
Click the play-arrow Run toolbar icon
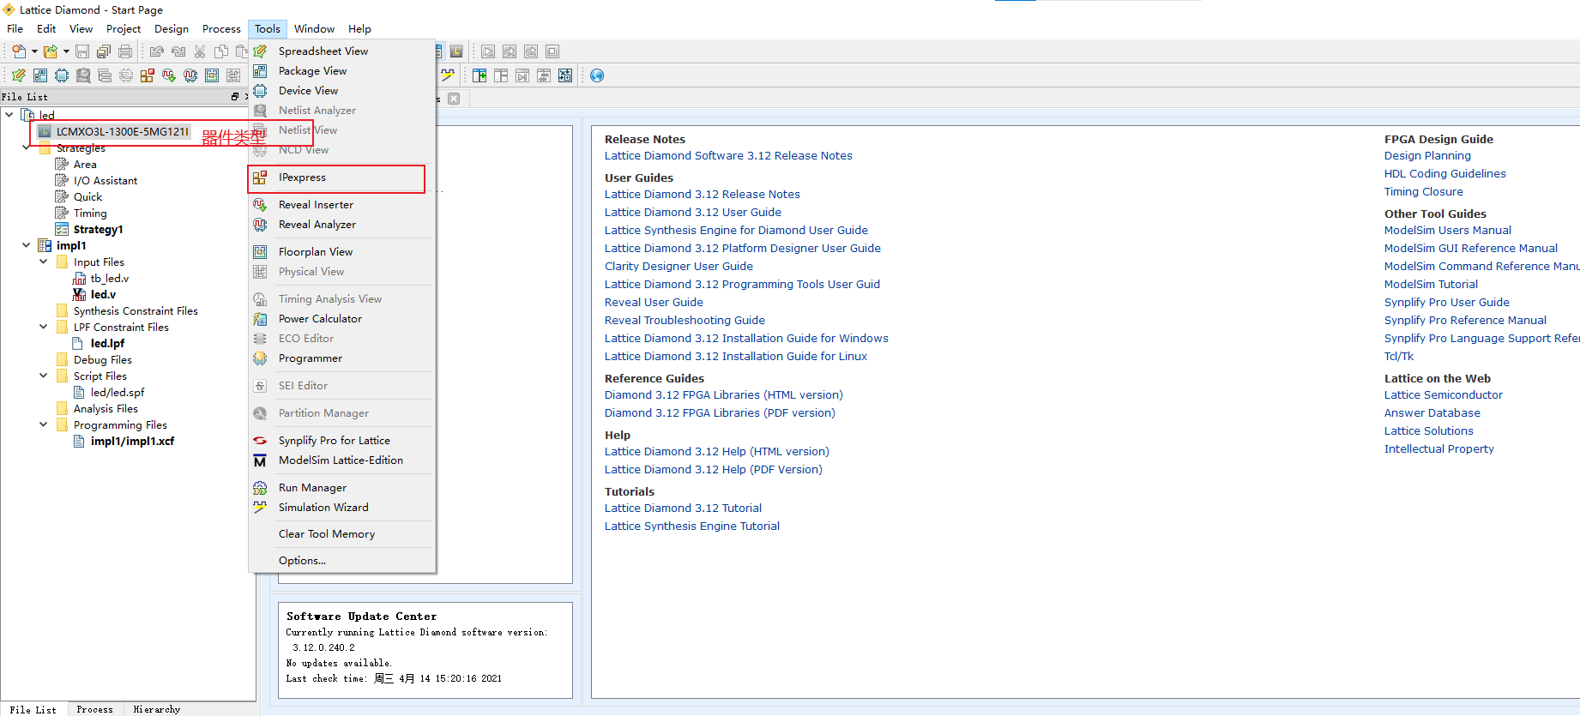click(488, 51)
